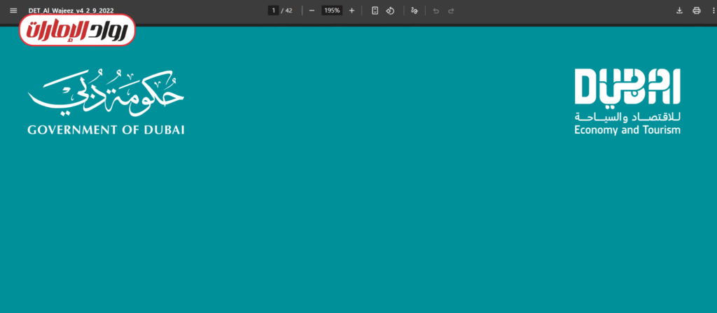Click the 195% zoom level field
Screen dimensions: 717x313
tap(331, 11)
